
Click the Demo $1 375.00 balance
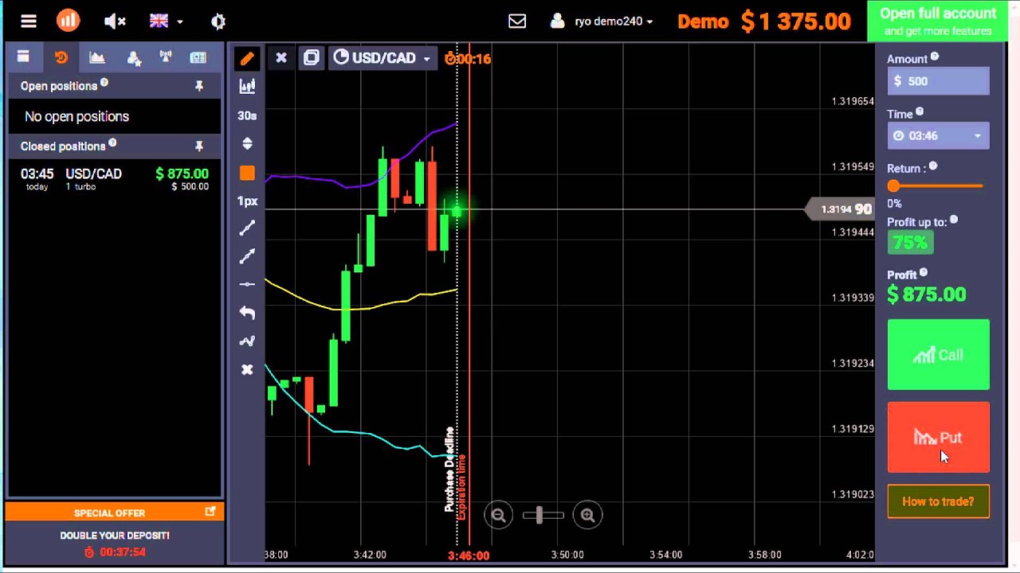pyautogui.click(x=764, y=21)
